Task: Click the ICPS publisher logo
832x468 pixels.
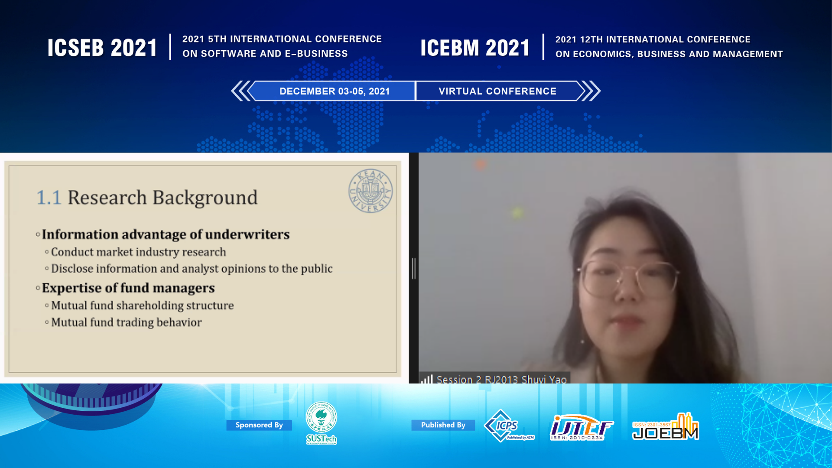Action: pos(509,426)
